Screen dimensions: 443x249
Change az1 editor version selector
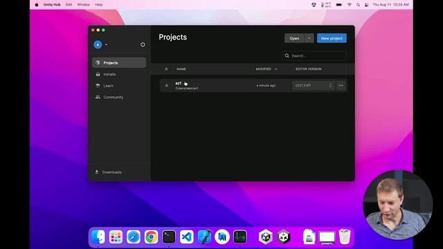(x=314, y=85)
